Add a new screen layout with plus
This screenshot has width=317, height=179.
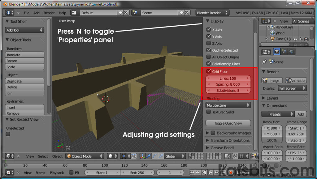pyautogui.click(x=121, y=13)
